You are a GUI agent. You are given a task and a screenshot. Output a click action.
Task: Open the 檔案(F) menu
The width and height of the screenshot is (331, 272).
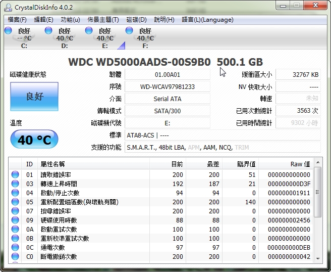click(17, 20)
